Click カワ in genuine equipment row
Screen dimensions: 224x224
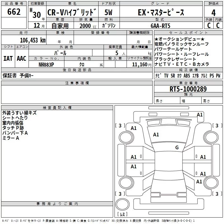[179, 76]
